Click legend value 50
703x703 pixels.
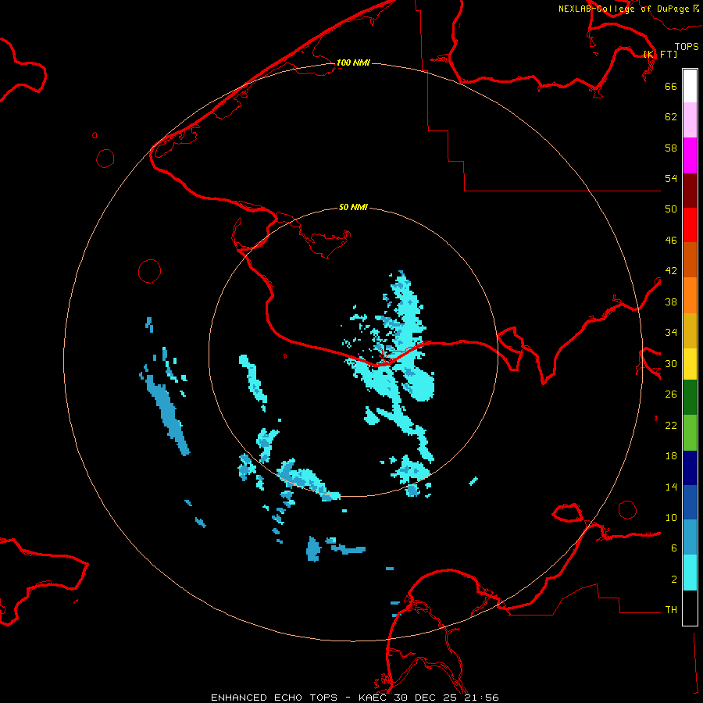tap(671, 209)
